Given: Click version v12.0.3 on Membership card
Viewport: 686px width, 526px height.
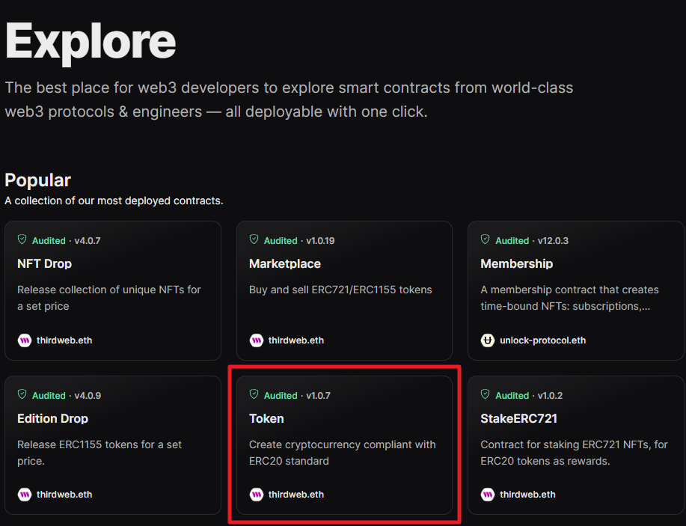Looking at the screenshot, I should (553, 241).
